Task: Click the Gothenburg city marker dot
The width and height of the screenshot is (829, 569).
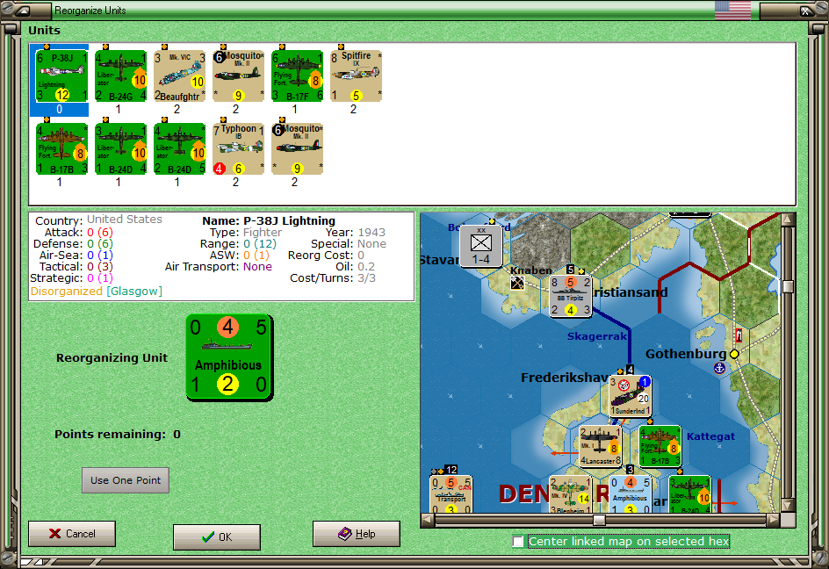Action: click(x=734, y=354)
